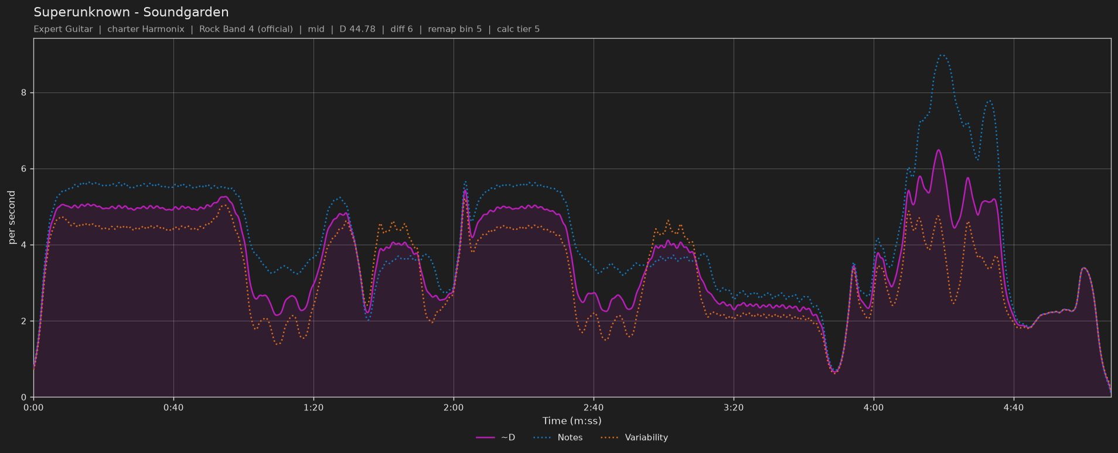Click the magenta line sample beside '~D'
Image resolution: width=1118 pixels, height=453 pixels.
click(486, 438)
